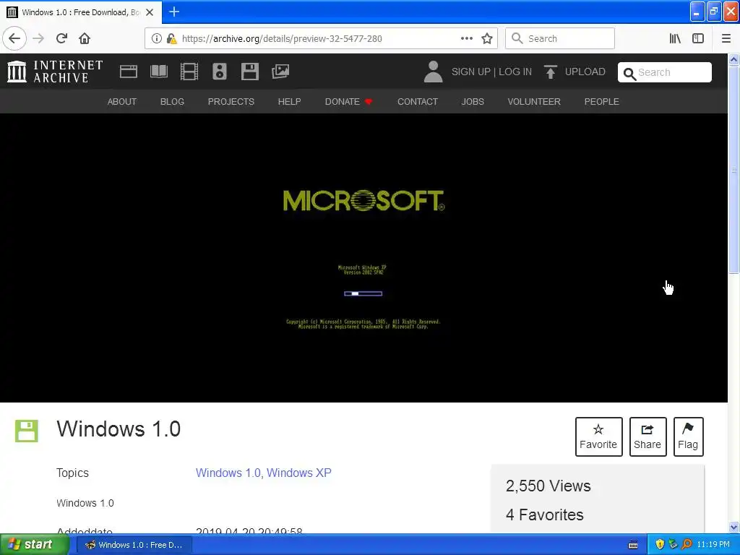
Task: Click the 11:19 PM clock
Action: point(713,545)
